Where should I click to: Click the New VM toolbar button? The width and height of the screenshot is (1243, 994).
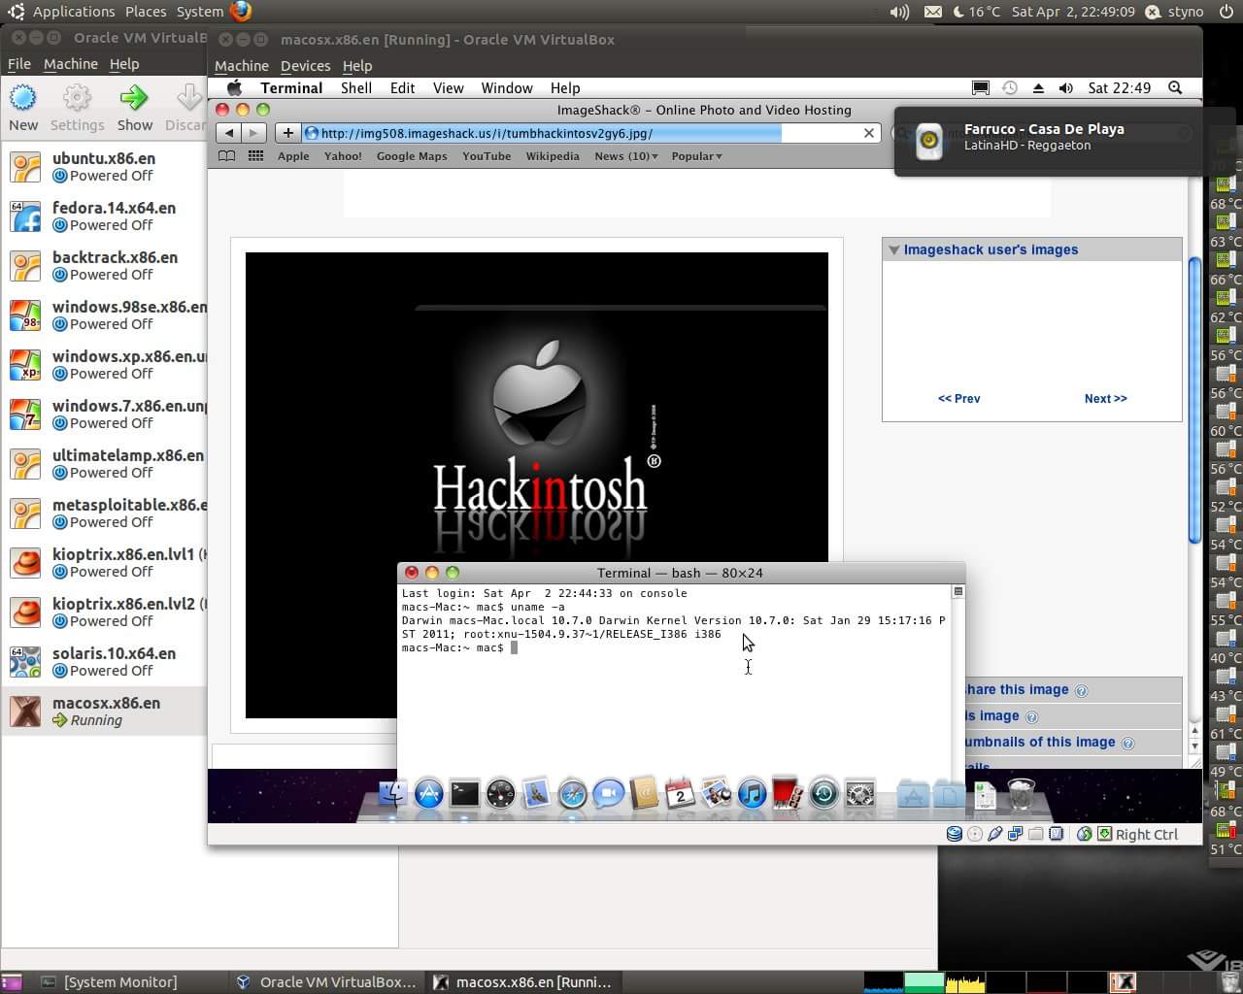[23, 107]
